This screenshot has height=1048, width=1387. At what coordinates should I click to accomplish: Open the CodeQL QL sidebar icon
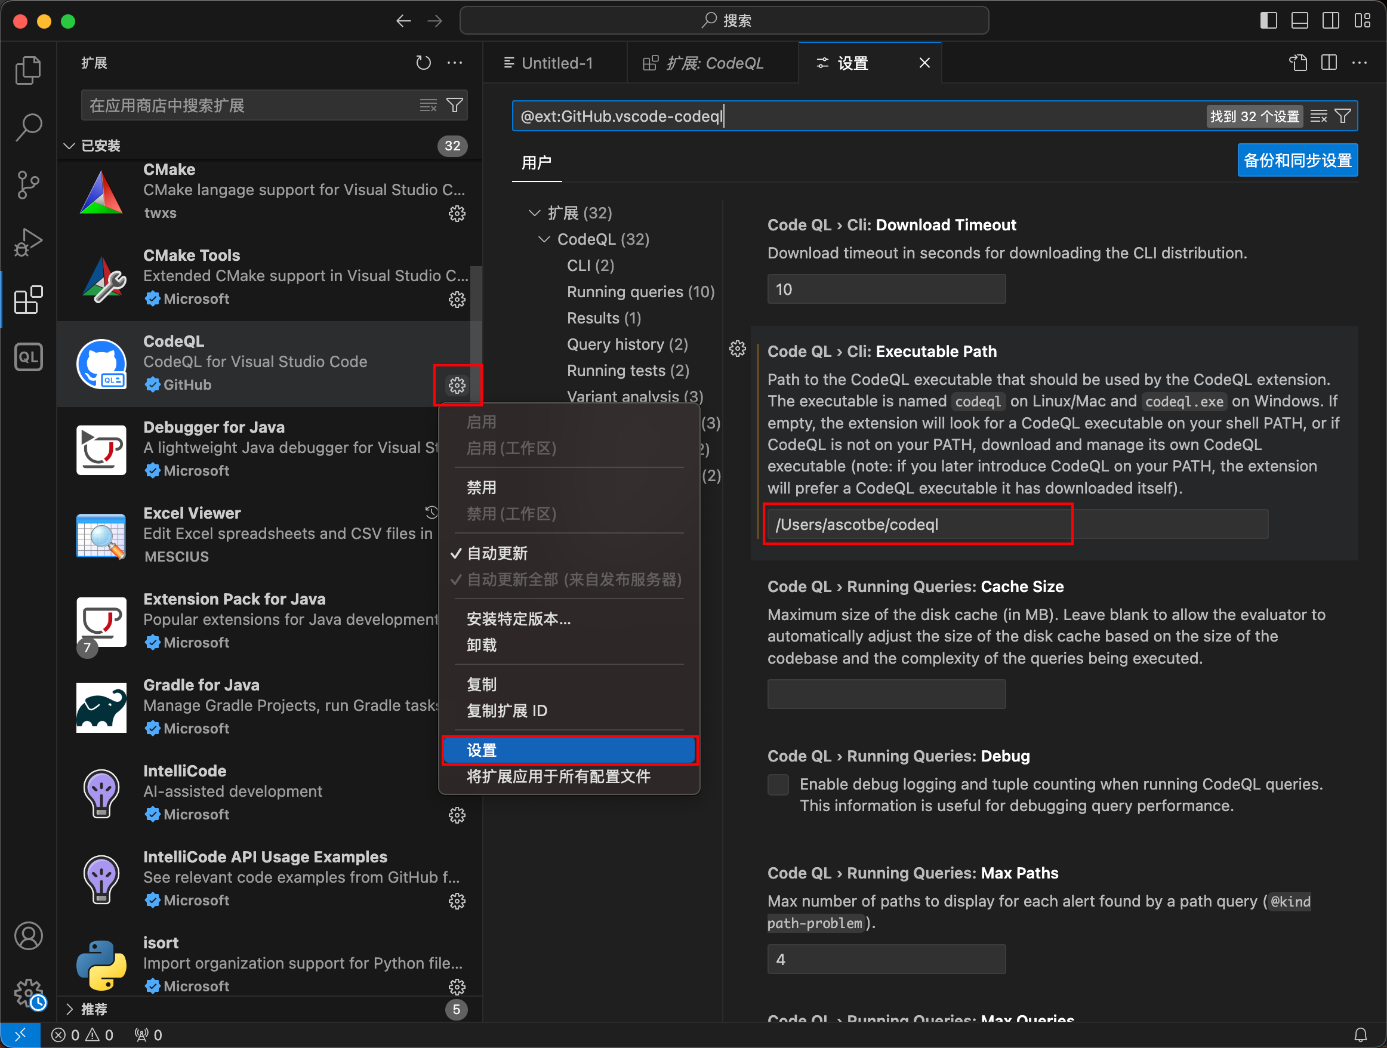28,357
